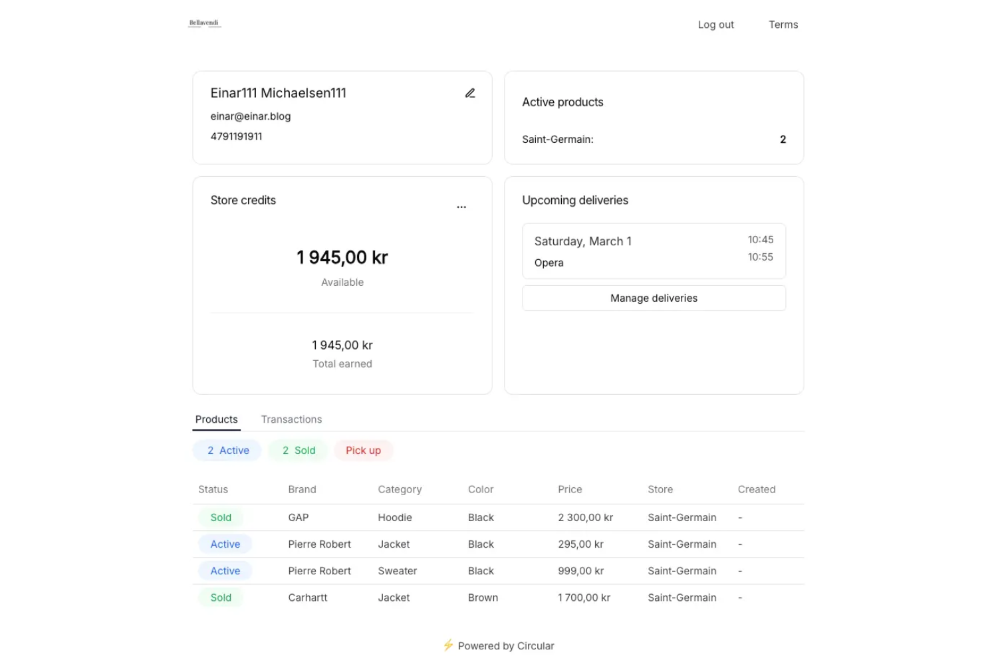Click the lightning bolt icon near Powered by Circular
This screenshot has width=984, height=656.
pyautogui.click(x=449, y=645)
